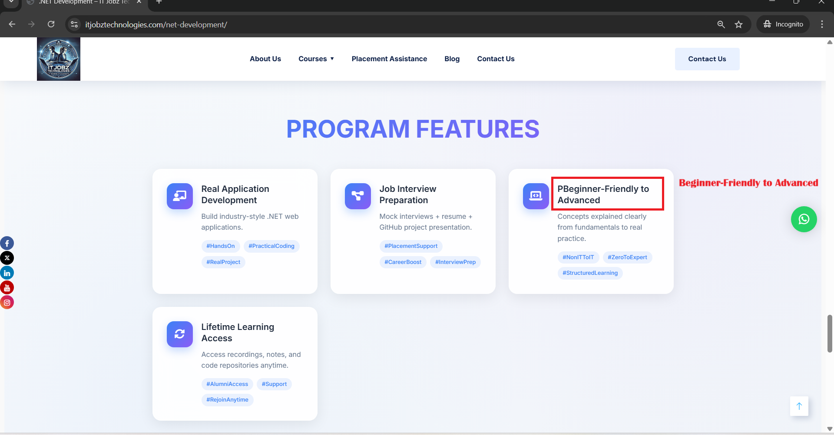Viewport: 834px width, 435px height.
Task: Open the Chrome three-dot menu
Action: click(822, 24)
